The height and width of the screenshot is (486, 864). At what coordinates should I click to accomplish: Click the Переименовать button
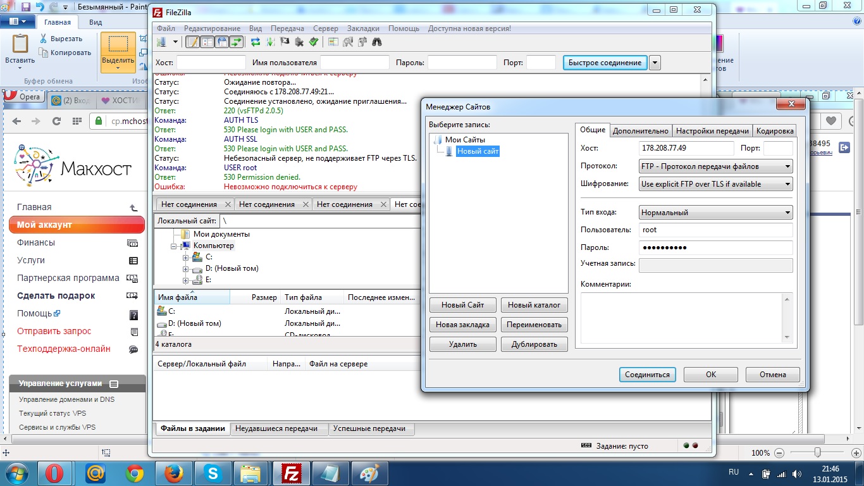coord(534,325)
